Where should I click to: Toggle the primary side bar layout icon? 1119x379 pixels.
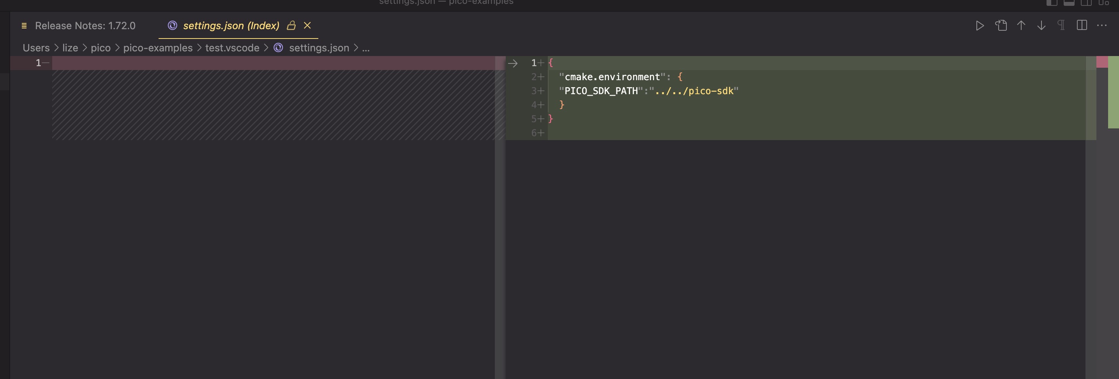[1052, 3]
